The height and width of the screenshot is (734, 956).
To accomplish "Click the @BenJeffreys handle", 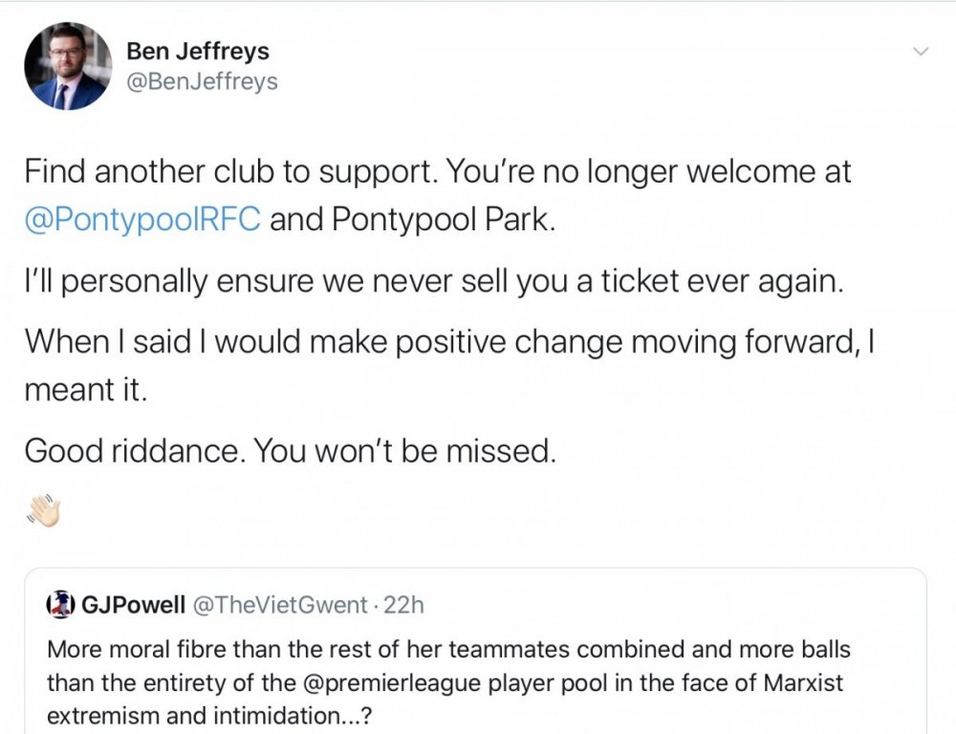I will point(202,81).
